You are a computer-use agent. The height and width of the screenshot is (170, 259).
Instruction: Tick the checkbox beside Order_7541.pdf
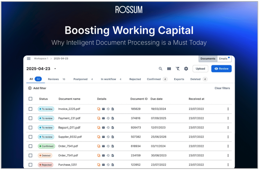30,146
